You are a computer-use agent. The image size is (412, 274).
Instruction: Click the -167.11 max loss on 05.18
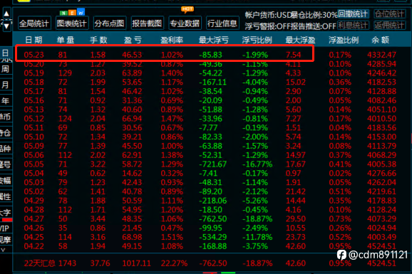pyautogui.click(x=212, y=82)
